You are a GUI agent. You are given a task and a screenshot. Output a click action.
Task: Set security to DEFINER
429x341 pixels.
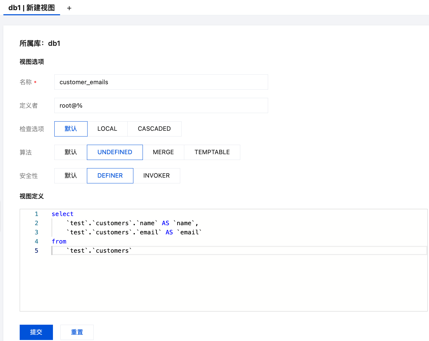coord(110,176)
